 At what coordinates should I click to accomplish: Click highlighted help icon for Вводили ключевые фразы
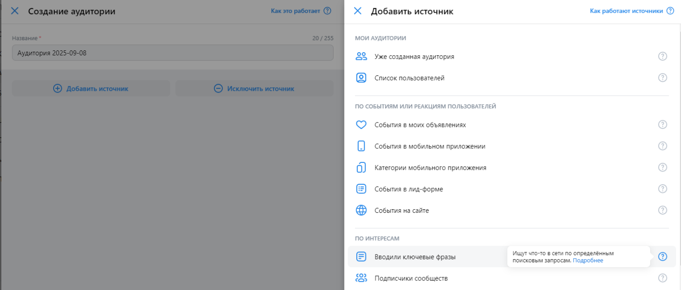click(x=662, y=257)
